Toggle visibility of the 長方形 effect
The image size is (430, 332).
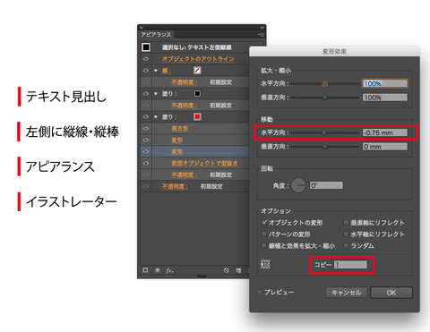pyautogui.click(x=146, y=128)
